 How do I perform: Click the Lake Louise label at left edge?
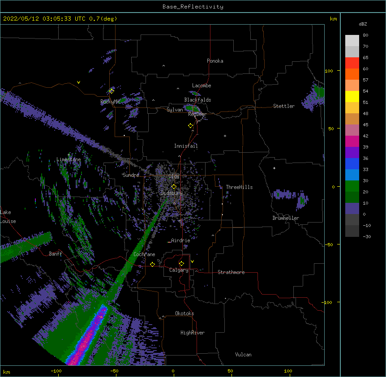[8, 217]
